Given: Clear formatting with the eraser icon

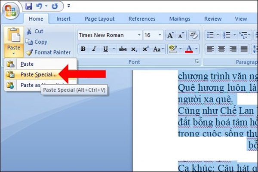Looking at the screenshot, I should 193,35.
